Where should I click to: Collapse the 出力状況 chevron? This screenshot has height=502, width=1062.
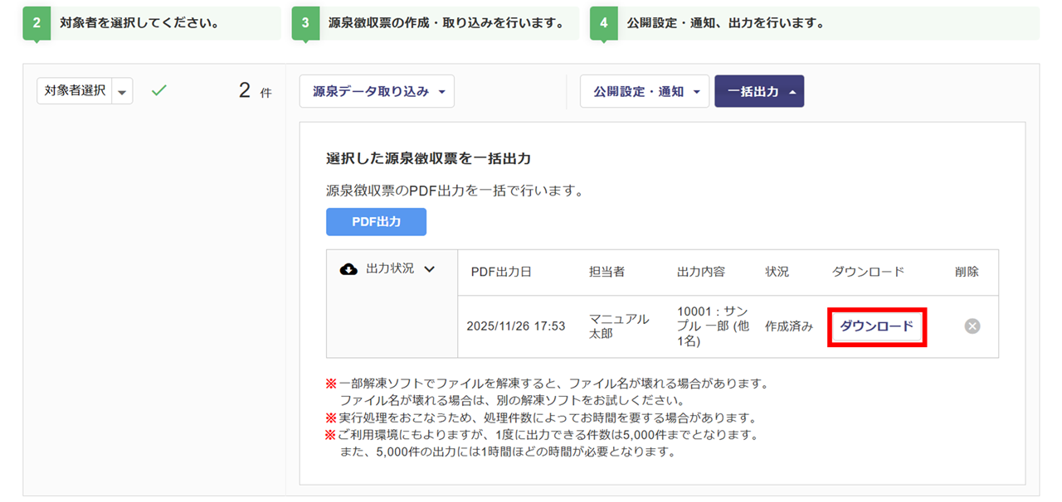(429, 269)
